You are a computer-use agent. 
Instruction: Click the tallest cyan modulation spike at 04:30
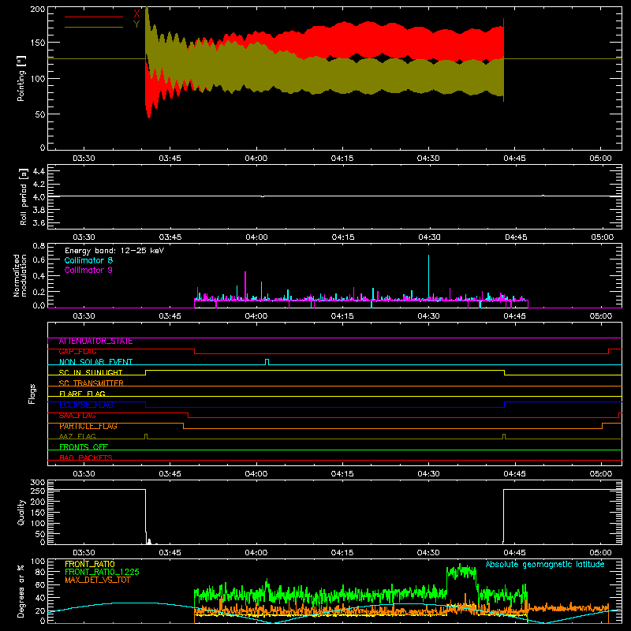[428, 277]
